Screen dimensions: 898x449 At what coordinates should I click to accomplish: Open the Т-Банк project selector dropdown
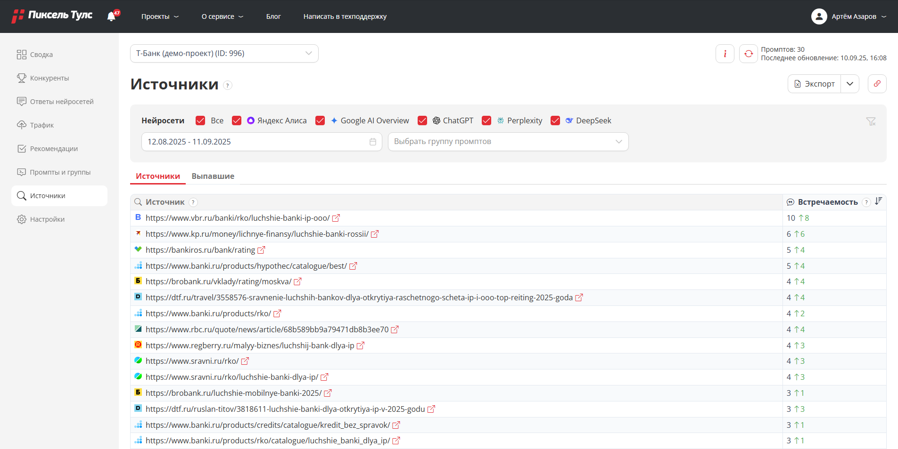[224, 54]
